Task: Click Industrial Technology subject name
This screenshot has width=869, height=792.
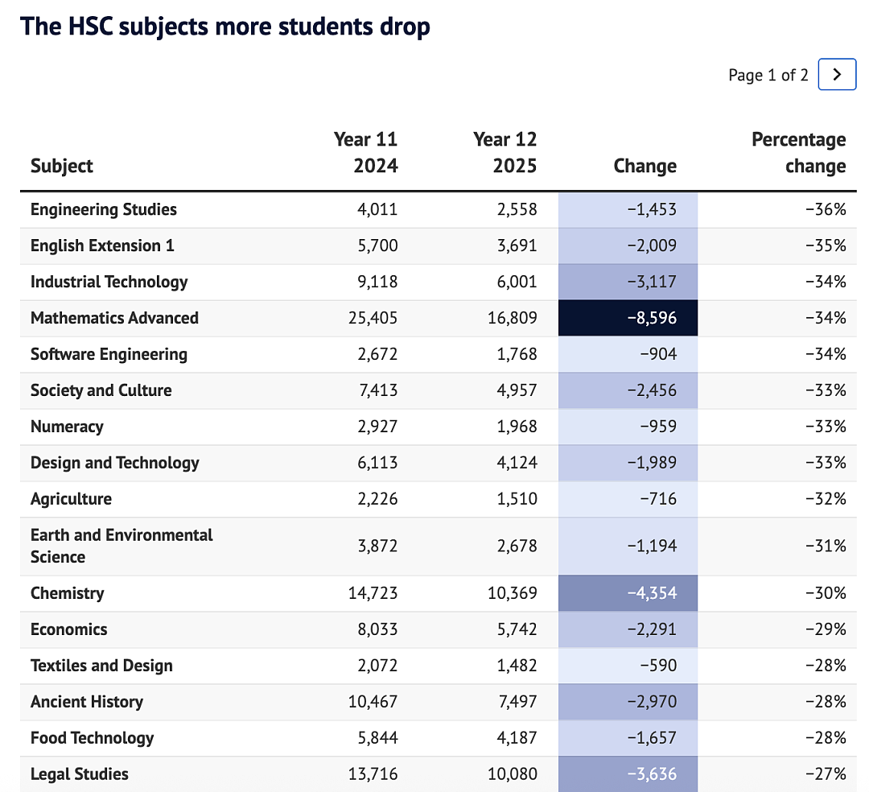Action: (109, 282)
